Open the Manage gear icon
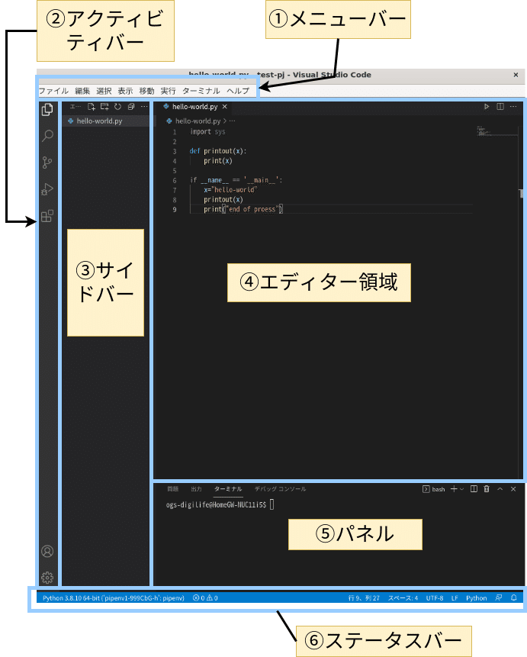The width and height of the screenshot is (527, 657). (x=47, y=578)
